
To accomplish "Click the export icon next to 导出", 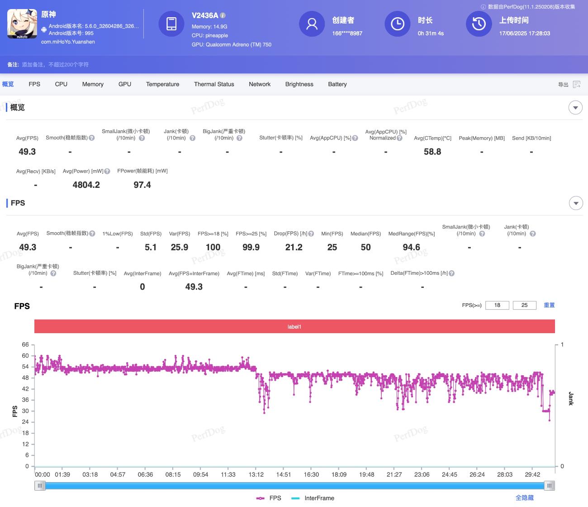I will click(577, 85).
